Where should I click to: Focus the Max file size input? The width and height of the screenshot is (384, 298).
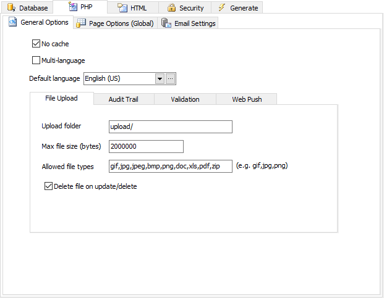pyautogui.click(x=146, y=146)
